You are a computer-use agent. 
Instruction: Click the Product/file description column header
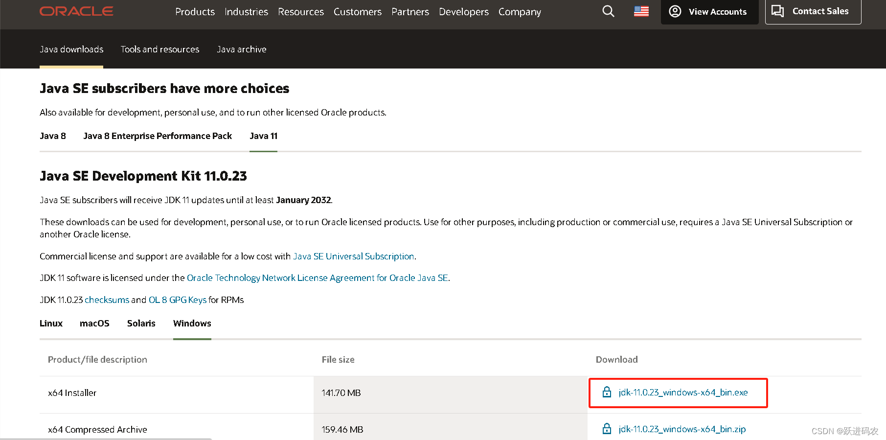pyautogui.click(x=97, y=360)
